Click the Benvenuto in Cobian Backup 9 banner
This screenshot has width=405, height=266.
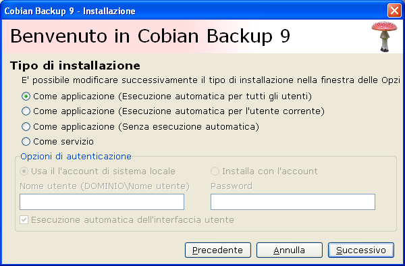tap(150, 36)
